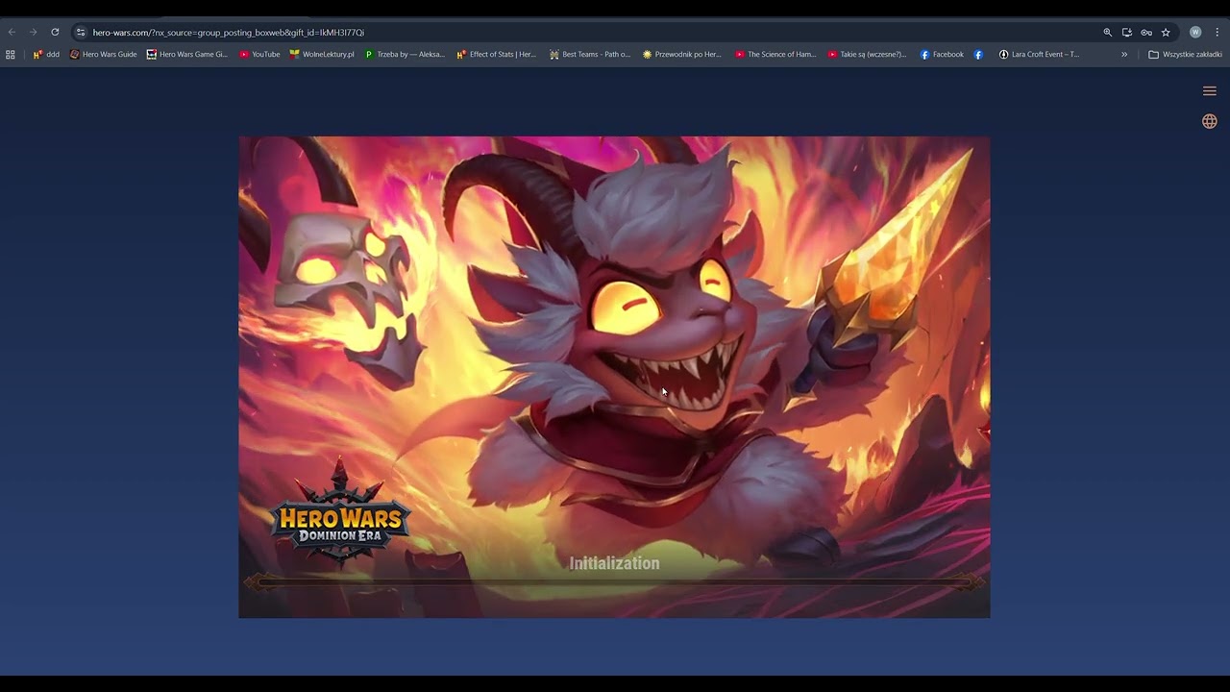The image size is (1230, 692).
Task: Open the page hamburger menu
Action: click(x=1210, y=91)
